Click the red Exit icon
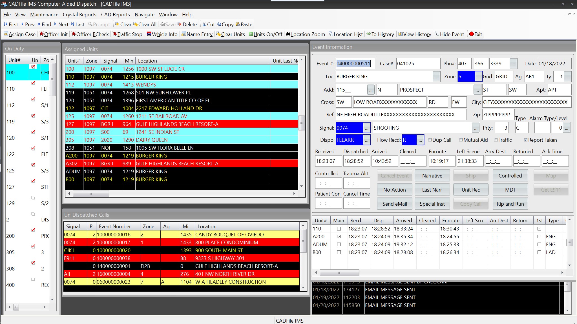Viewport: 577px width, 324px height. coord(471,34)
